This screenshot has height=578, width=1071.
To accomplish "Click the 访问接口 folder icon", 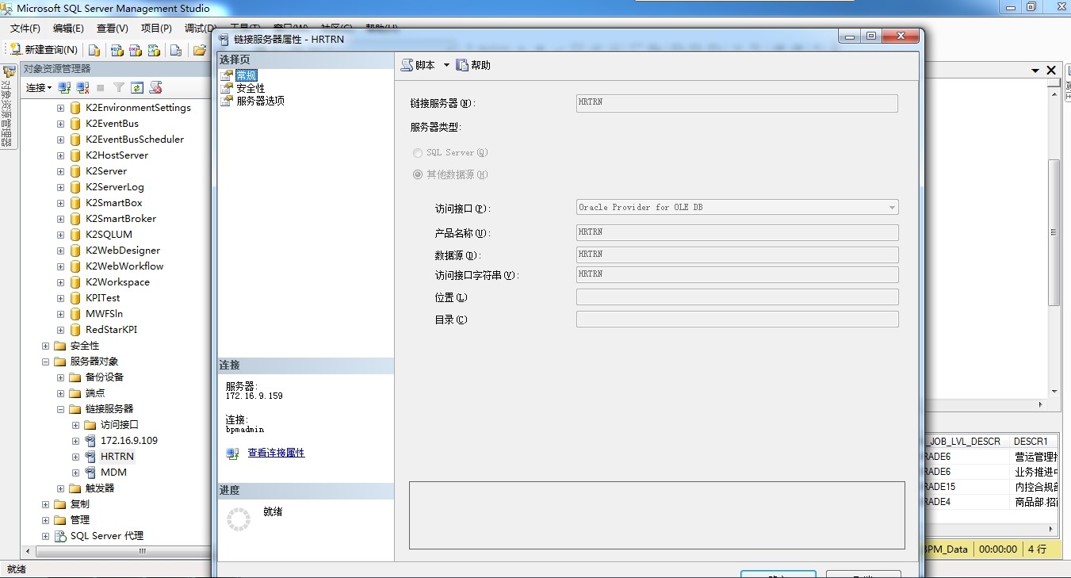I will pos(90,425).
